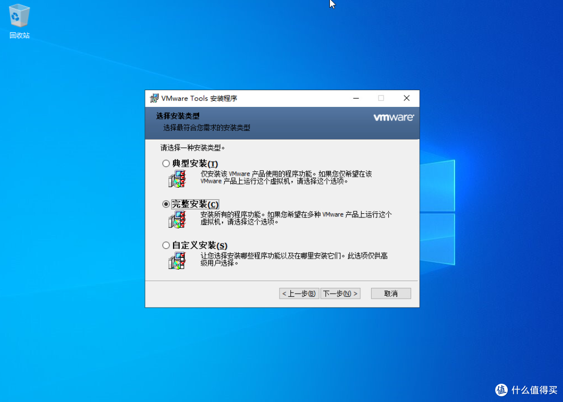Cancel setup with the 取消 button
The width and height of the screenshot is (563, 402).
click(x=391, y=294)
